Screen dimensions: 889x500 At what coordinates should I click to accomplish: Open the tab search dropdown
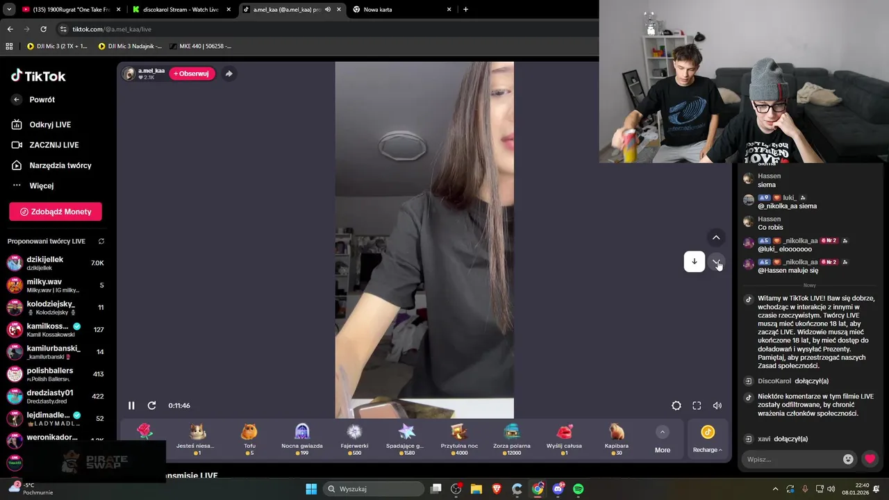(x=9, y=10)
